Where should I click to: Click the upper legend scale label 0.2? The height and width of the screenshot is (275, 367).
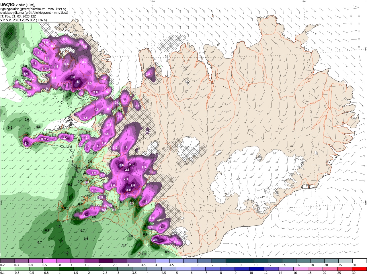click(2, 265)
